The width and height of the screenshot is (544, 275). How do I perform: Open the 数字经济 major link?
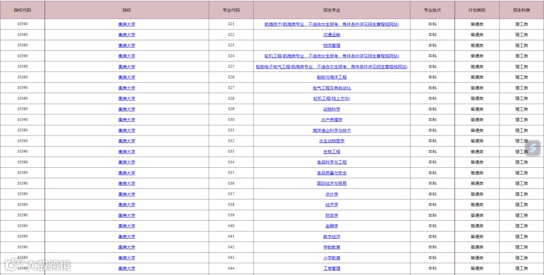331,237
